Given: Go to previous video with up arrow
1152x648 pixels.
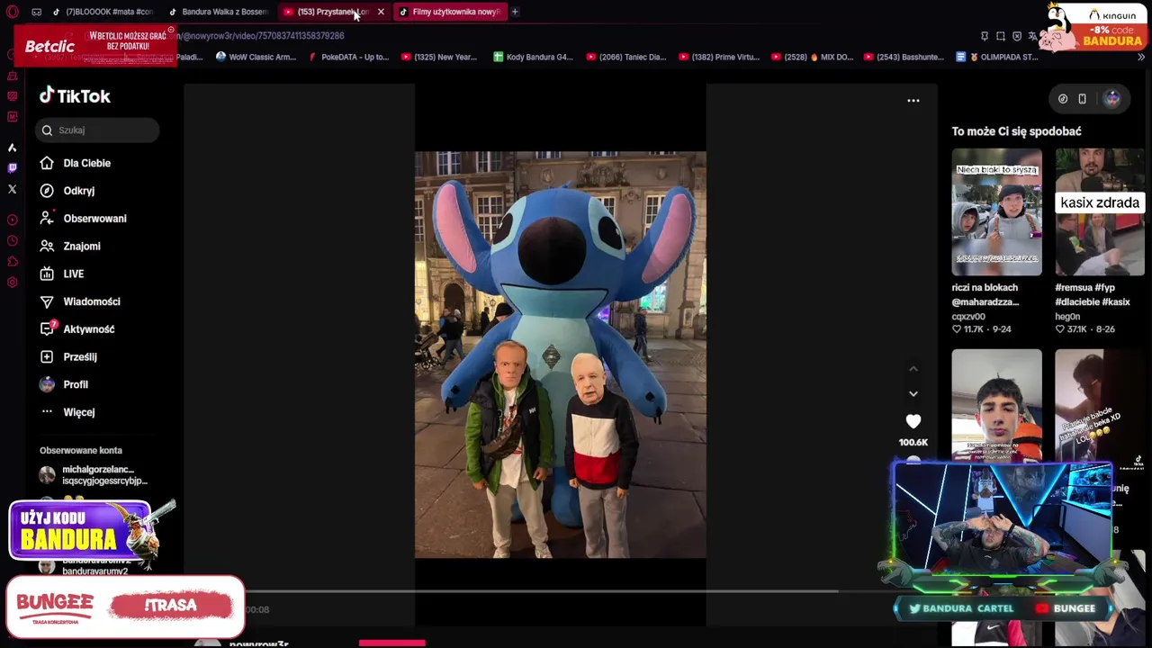Looking at the screenshot, I should coord(913,369).
